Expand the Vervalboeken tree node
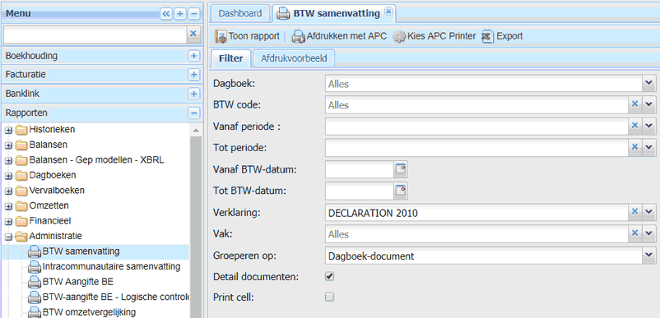The width and height of the screenshot is (660, 318). click(8, 191)
